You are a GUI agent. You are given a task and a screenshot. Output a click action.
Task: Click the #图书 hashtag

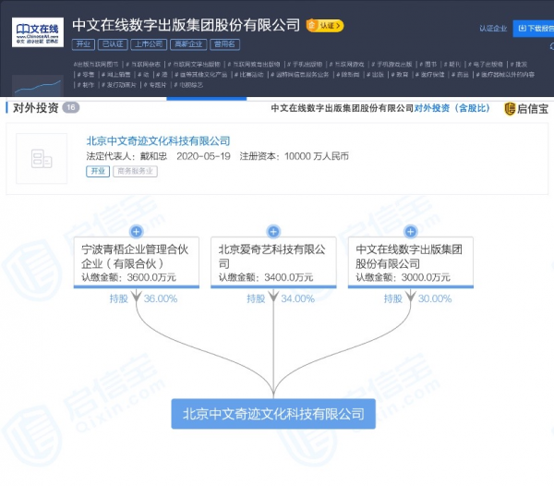tap(428, 65)
